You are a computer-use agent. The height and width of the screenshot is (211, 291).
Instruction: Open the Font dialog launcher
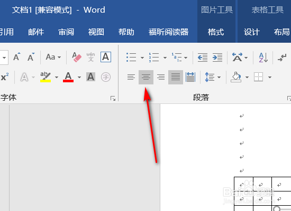click(113, 99)
